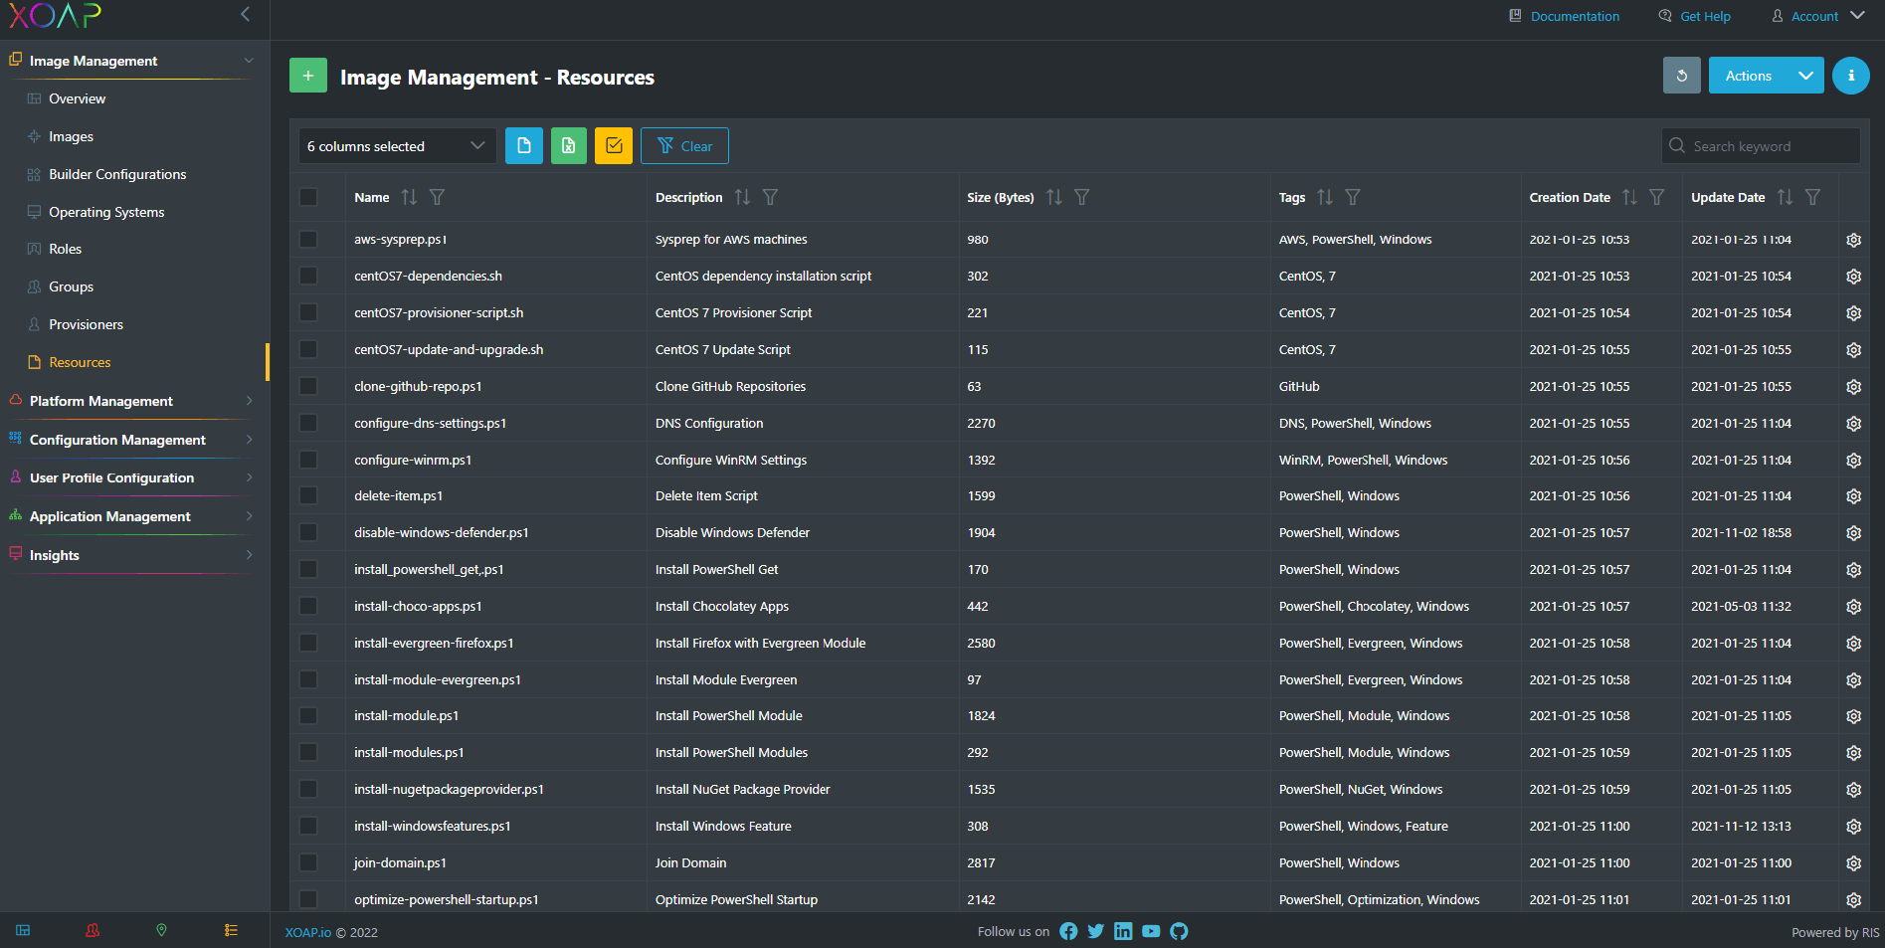Open the info circle button
Screen dimensions: 1885x948
(1850, 76)
